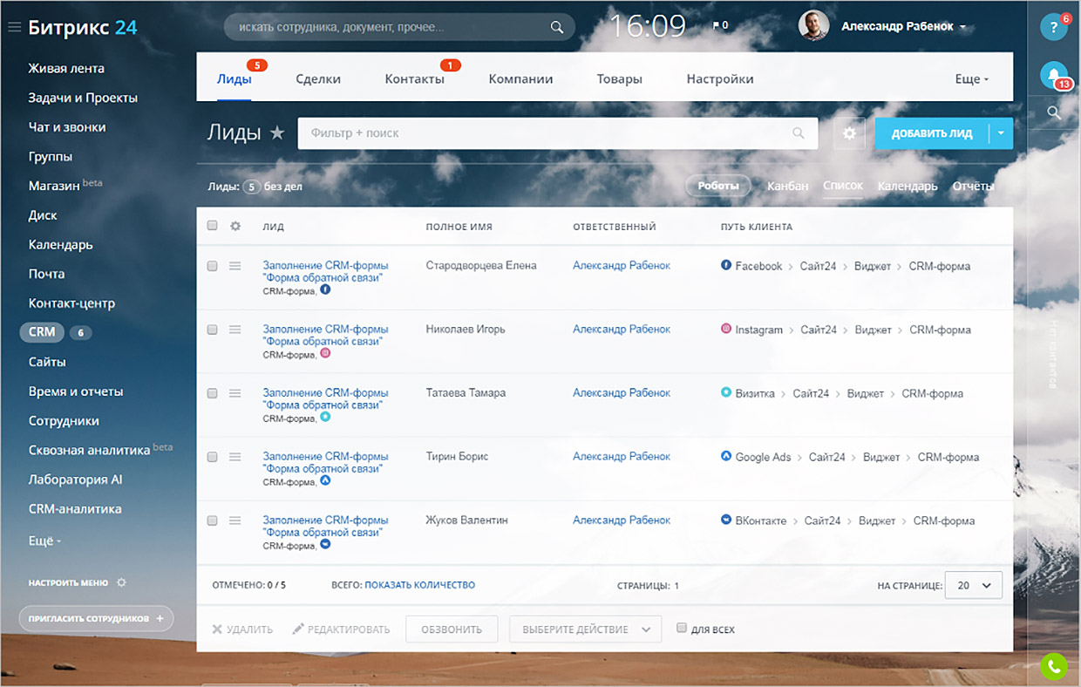Image resolution: width=1081 pixels, height=687 pixels.
Task: Open Задачи и Проекты in sidebar
Action: click(83, 98)
